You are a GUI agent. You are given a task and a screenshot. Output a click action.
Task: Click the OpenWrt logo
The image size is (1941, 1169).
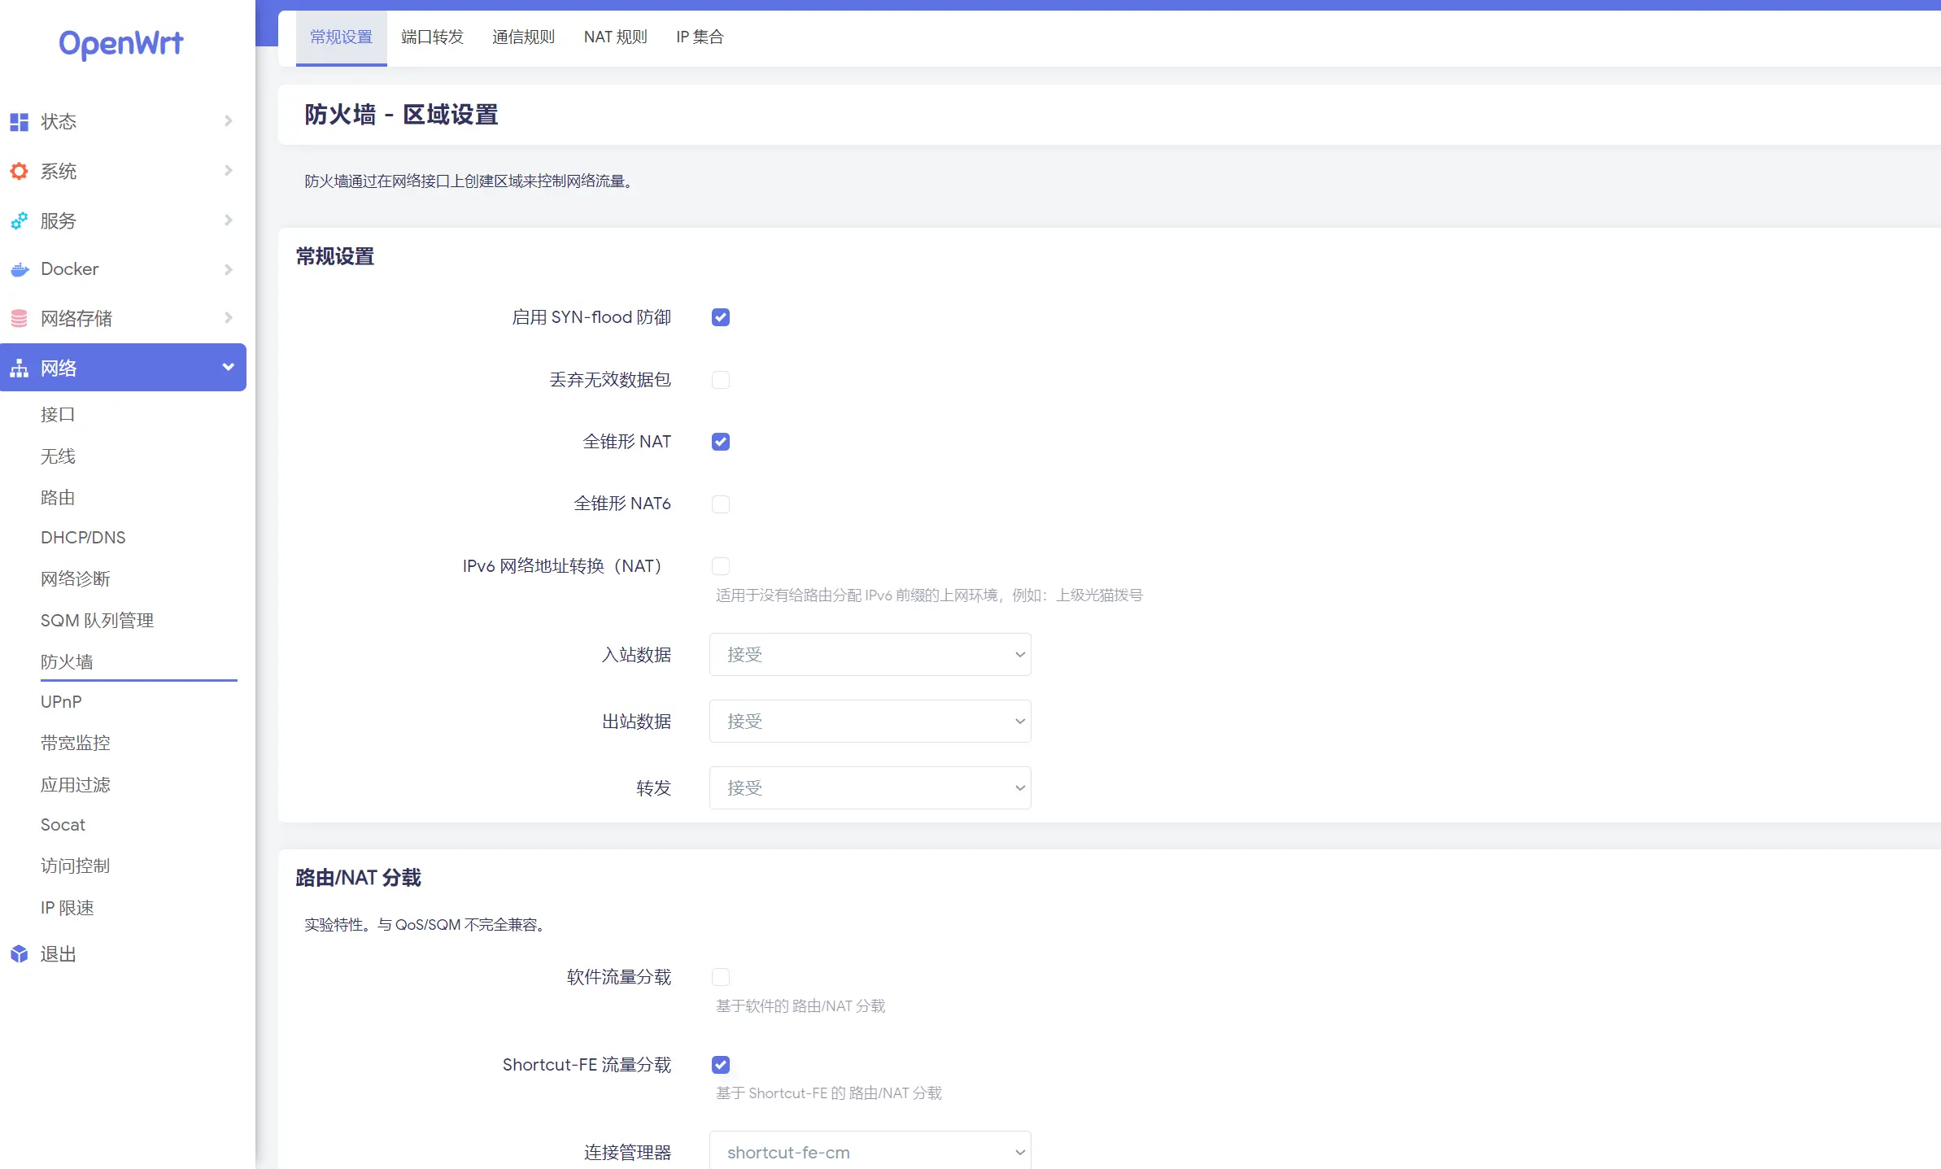(x=121, y=45)
